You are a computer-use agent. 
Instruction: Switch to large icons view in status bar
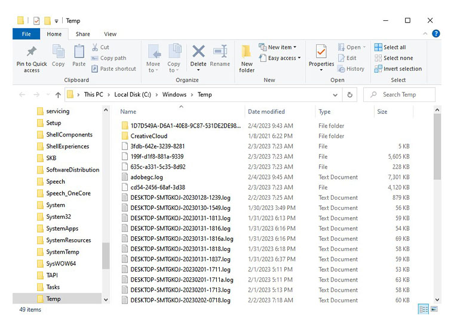[x=434, y=310]
